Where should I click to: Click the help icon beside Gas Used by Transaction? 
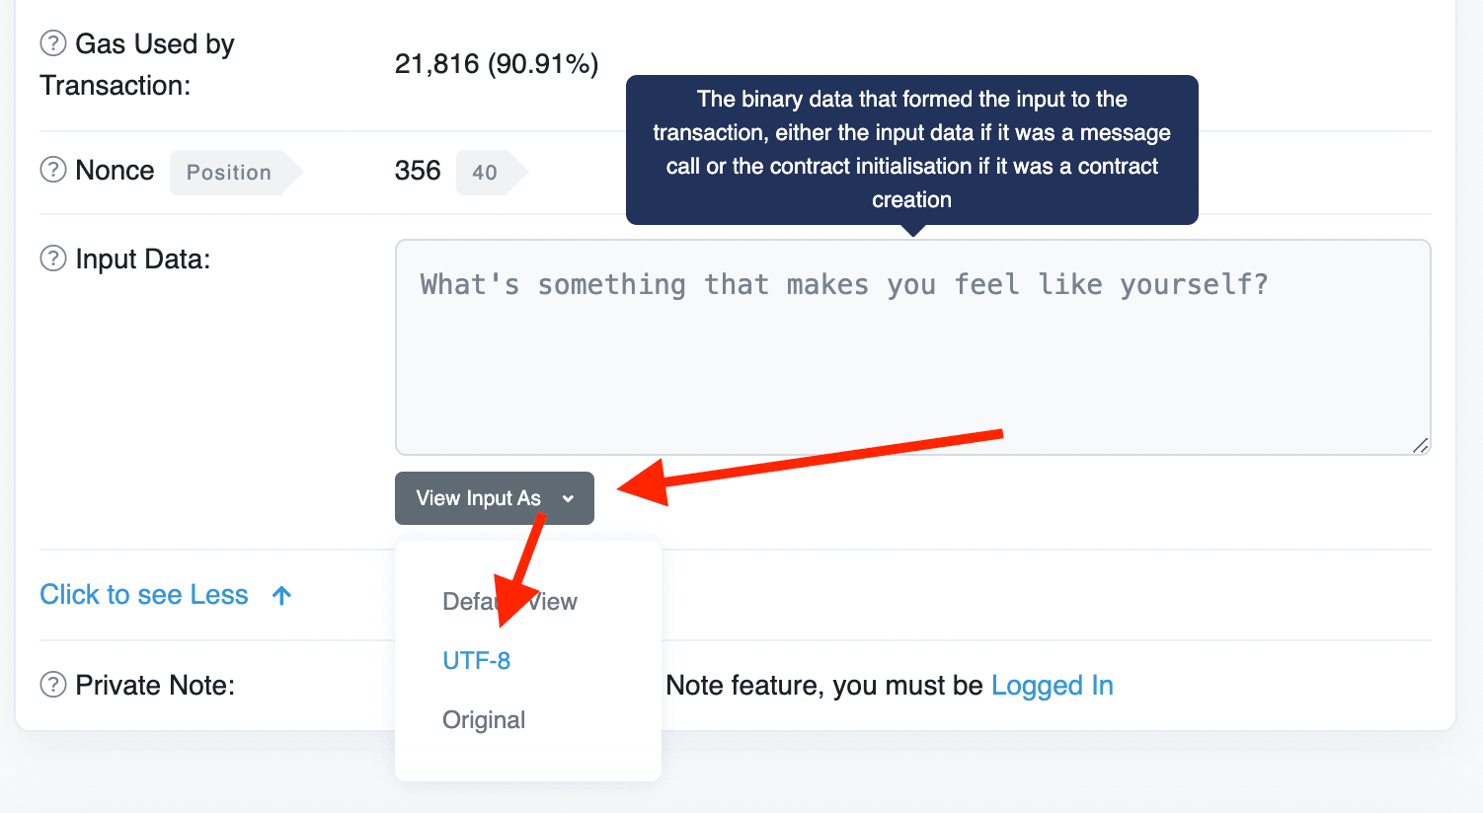click(x=52, y=43)
